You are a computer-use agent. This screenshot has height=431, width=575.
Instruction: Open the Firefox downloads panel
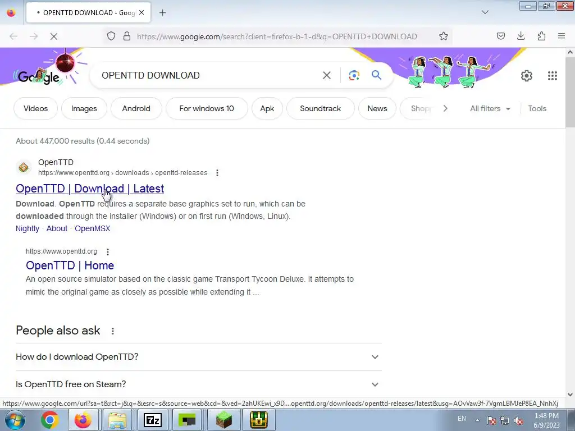[521, 36]
